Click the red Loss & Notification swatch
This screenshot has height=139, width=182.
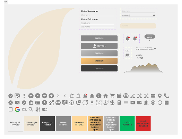click(x=143, y=123)
